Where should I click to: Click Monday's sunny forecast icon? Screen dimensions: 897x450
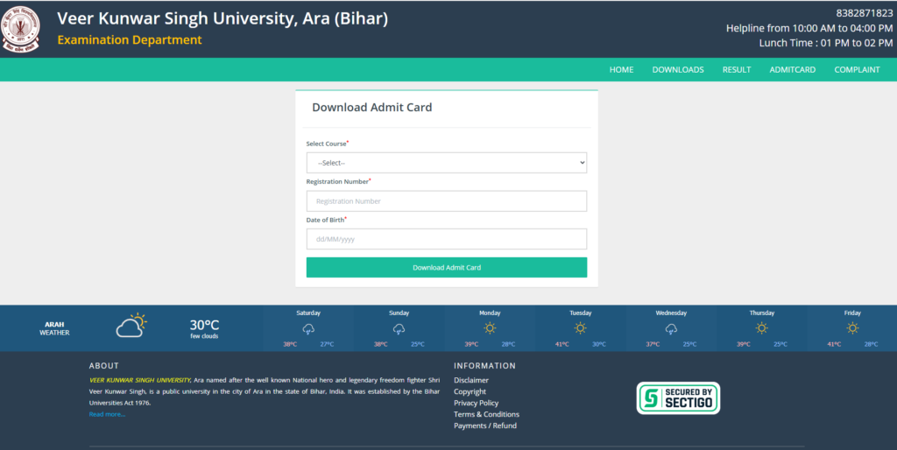click(490, 328)
